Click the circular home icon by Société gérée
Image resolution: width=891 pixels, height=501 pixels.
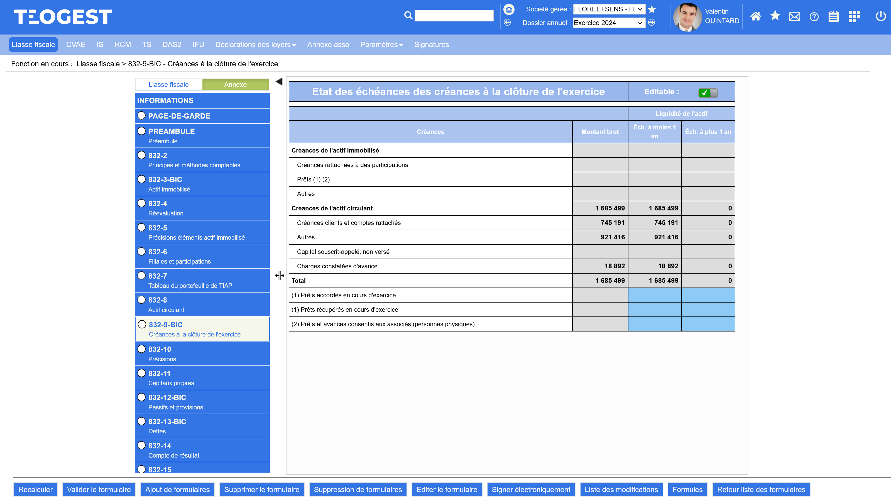[509, 9]
